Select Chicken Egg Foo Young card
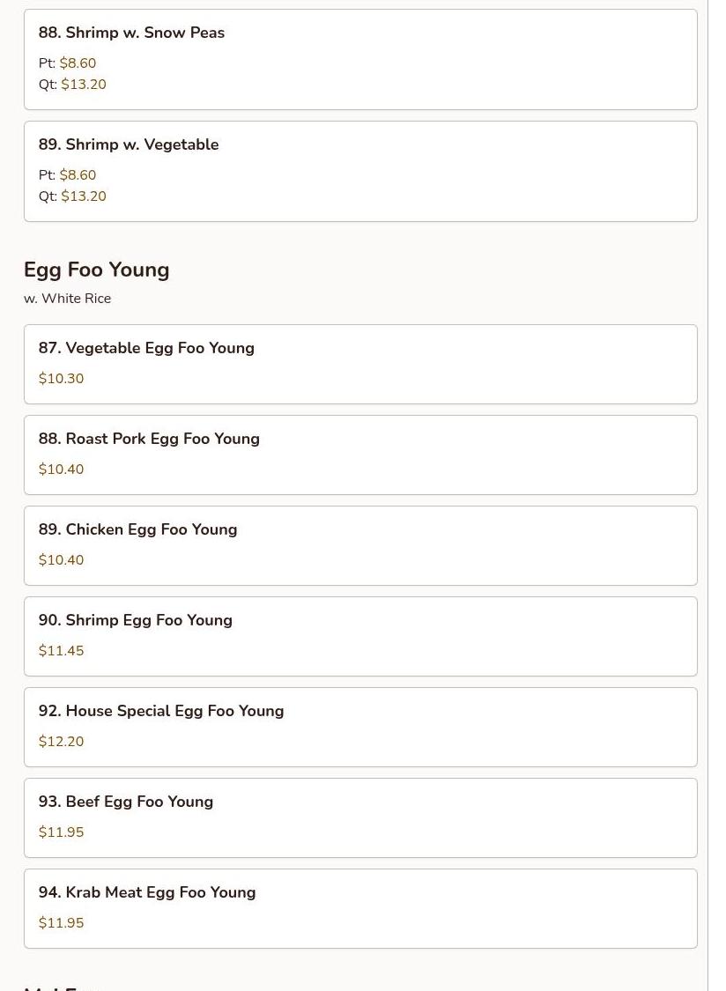 (137, 529)
